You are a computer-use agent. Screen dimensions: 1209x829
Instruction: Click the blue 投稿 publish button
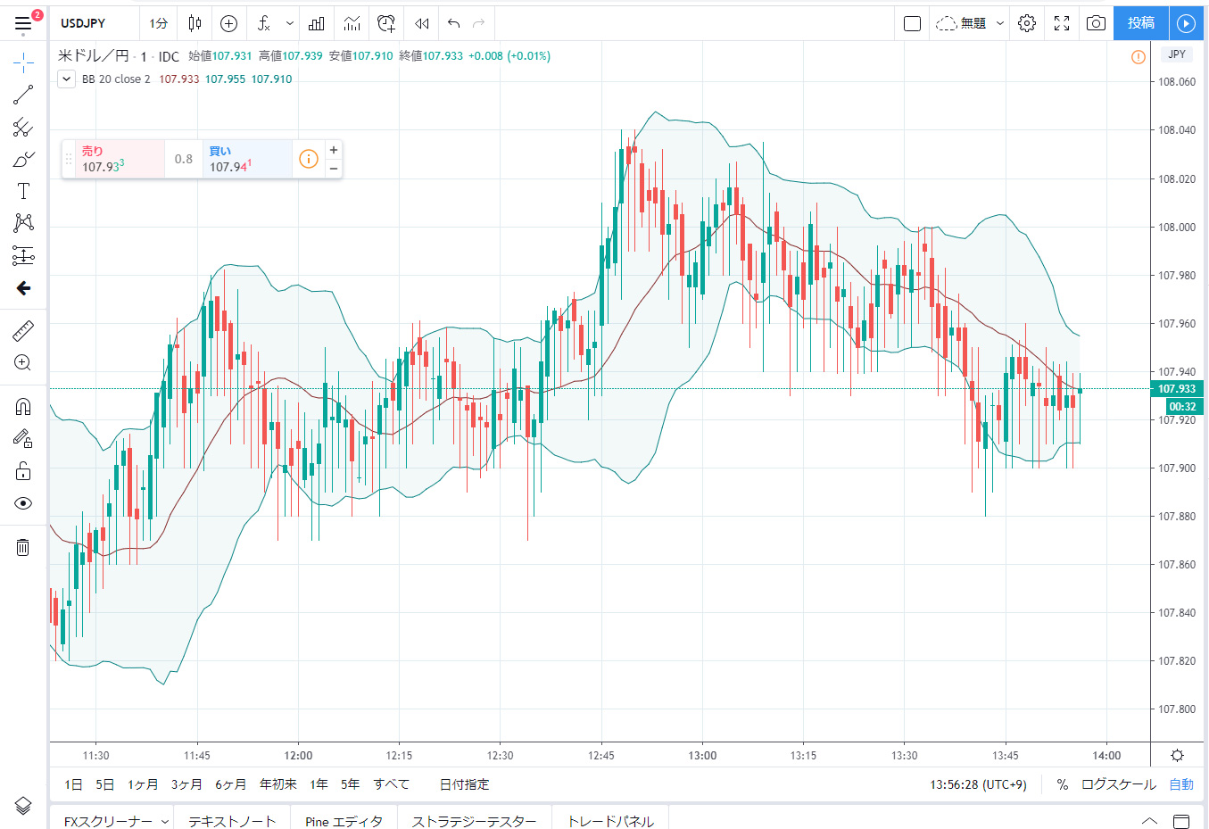(1140, 23)
